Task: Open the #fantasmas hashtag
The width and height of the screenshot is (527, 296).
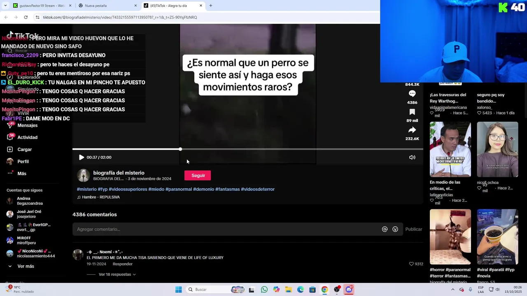Action: (x=227, y=189)
